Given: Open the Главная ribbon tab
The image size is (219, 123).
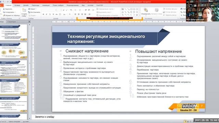Looking at the screenshot, I should coord(8,5).
